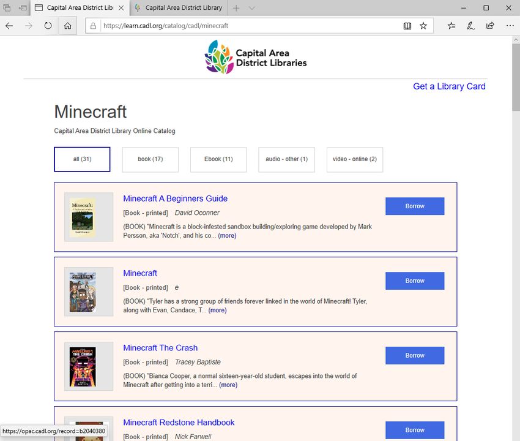The width and height of the screenshot is (520, 441).
Task: Expand more for Tyler's Minecraft description
Action: [218, 310]
